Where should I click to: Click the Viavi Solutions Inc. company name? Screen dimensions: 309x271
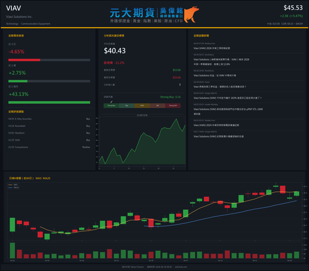[19, 17]
